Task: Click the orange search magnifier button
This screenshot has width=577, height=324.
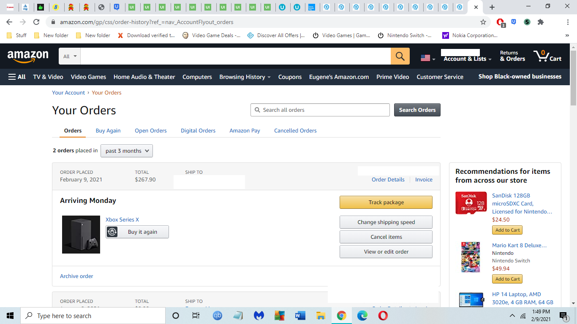Action: pos(400,56)
